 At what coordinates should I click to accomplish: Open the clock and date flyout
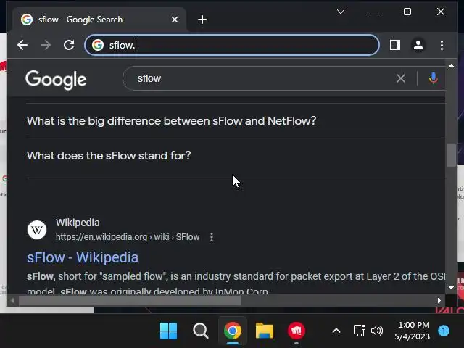tap(413, 331)
